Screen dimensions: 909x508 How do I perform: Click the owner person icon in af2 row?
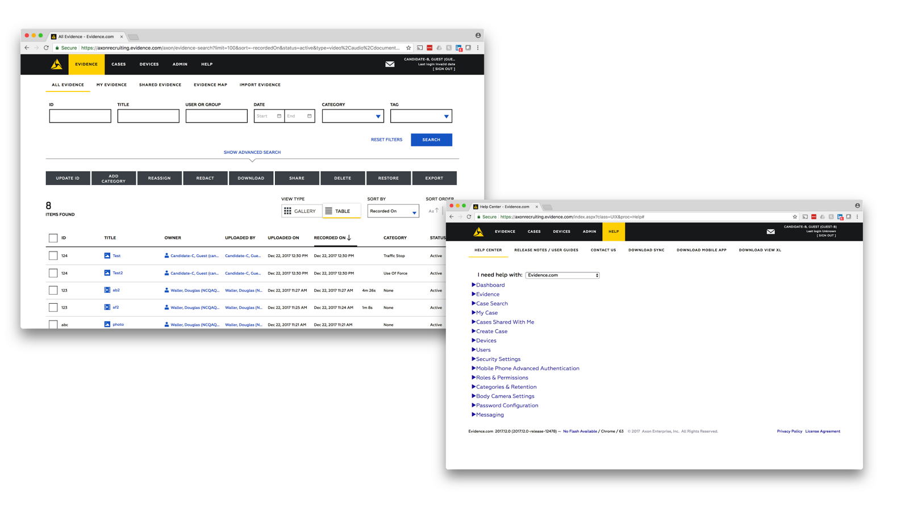pyautogui.click(x=166, y=308)
